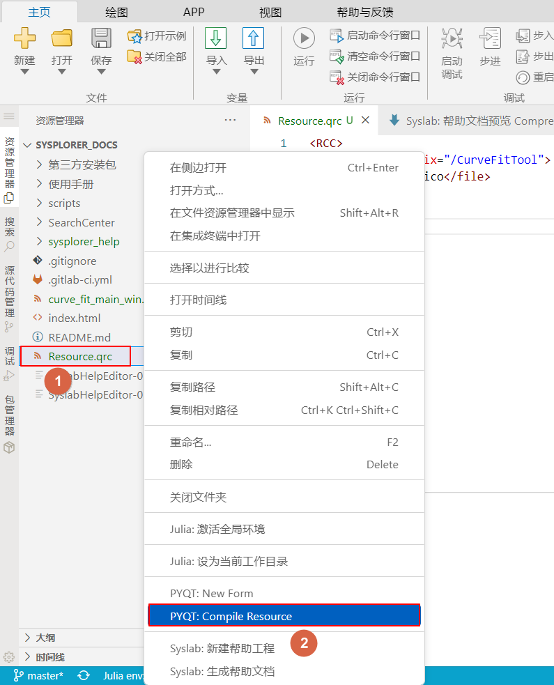Open explorer panel more actions ellipsis
The width and height of the screenshot is (554, 685).
pyautogui.click(x=230, y=120)
